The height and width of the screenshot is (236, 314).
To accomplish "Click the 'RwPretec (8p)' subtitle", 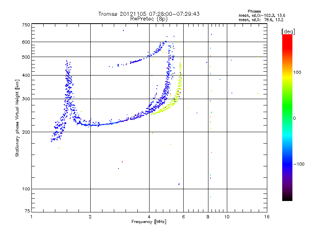I will [x=149, y=19].
